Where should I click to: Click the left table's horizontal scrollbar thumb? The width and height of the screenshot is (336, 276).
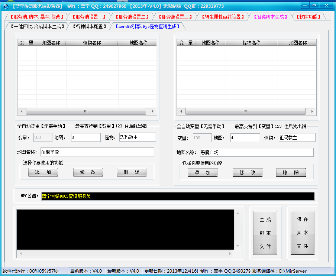pos(86,111)
